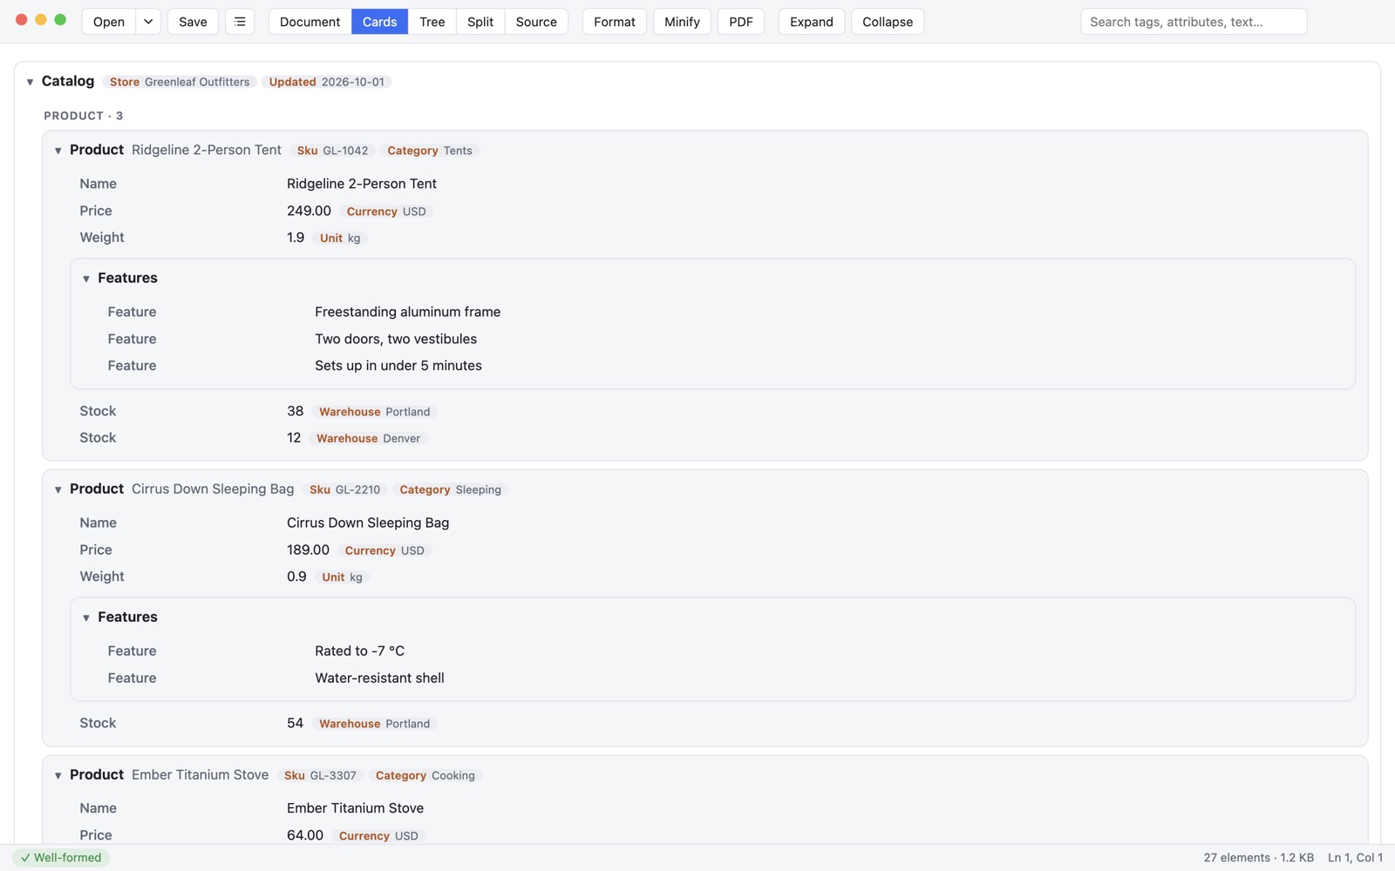Collapse Features under Cirrus Down Sleeping Bag
Image resolution: width=1395 pixels, height=871 pixels.
click(85, 618)
